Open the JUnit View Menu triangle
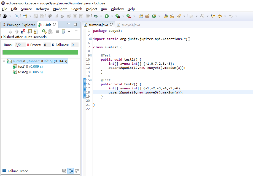The width and height of the screenshot is (253, 176). coord(76,31)
